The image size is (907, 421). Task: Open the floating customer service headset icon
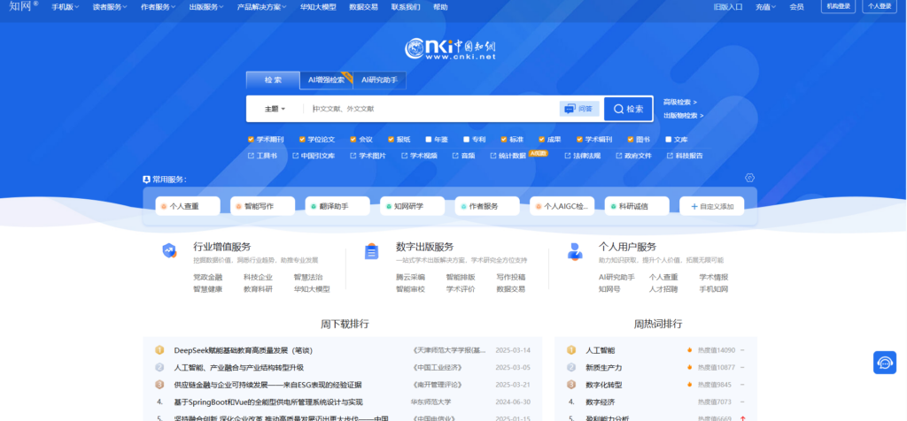pyautogui.click(x=885, y=363)
